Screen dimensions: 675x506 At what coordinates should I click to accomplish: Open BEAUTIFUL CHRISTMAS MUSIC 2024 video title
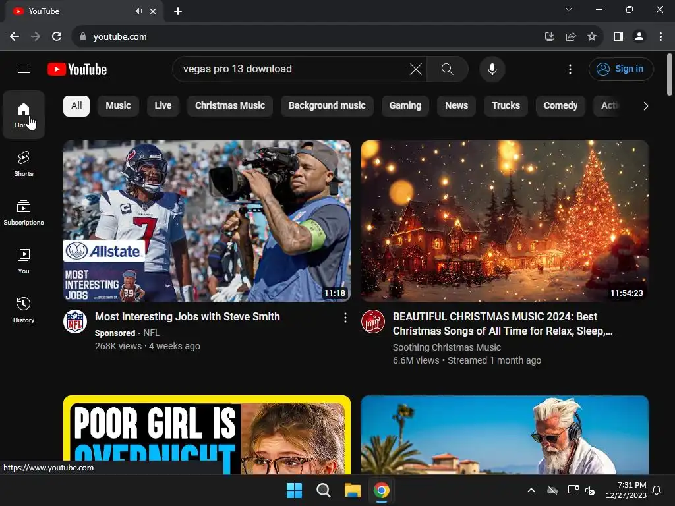pos(502,323)
